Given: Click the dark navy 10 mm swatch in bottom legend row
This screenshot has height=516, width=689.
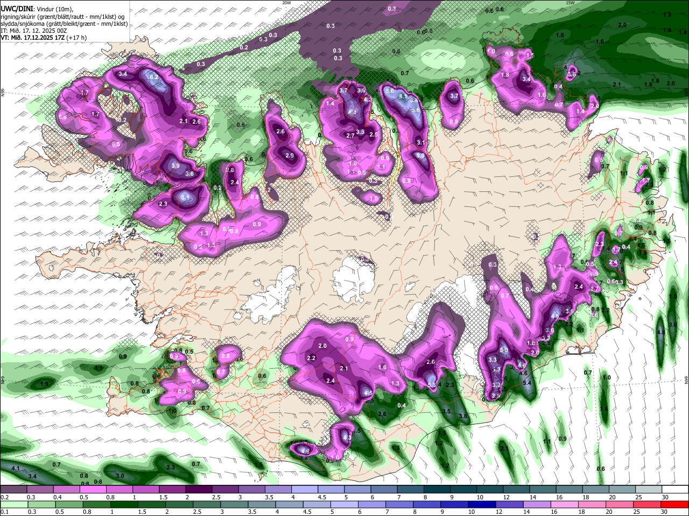Looking at the screenshot, I should [x=482, y=504].
